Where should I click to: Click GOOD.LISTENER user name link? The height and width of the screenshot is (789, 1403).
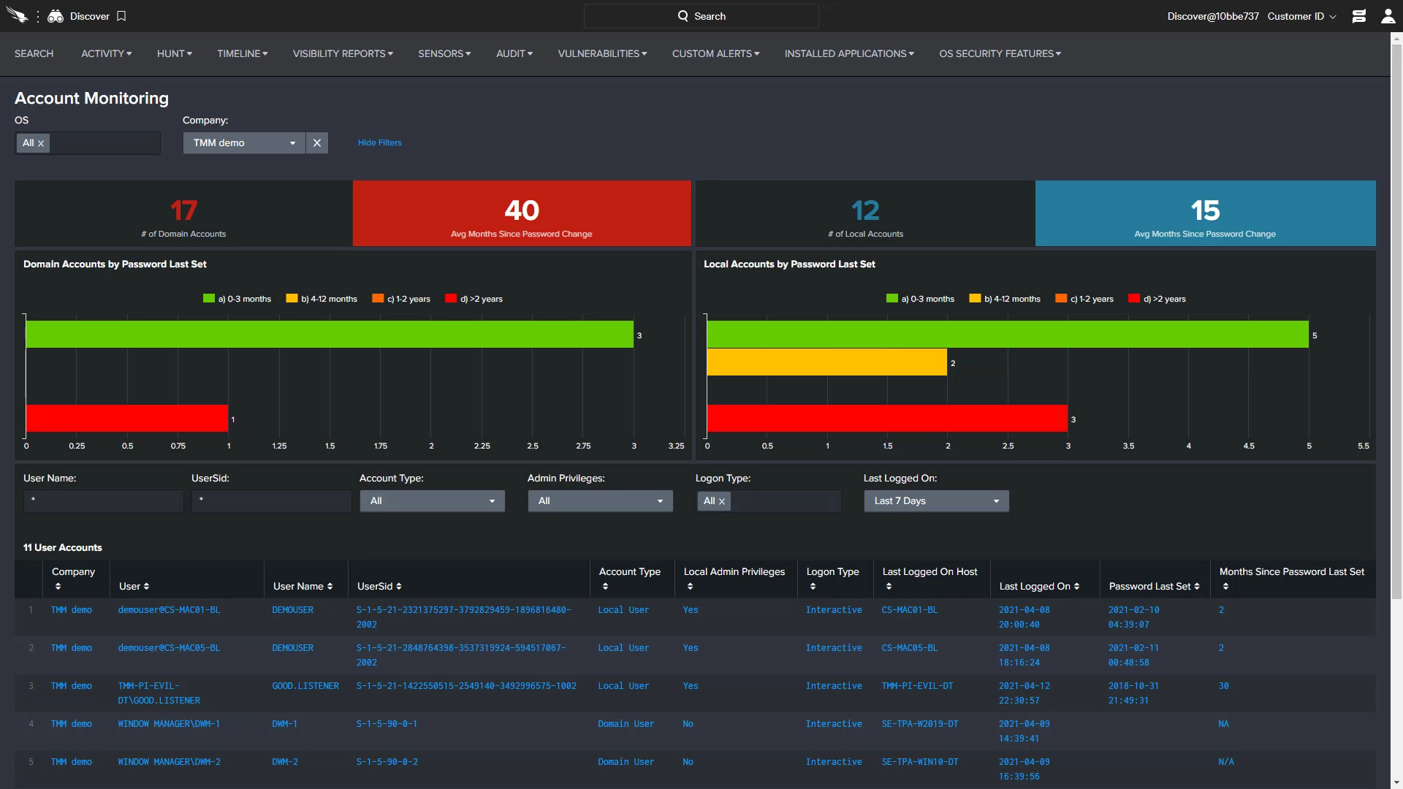pos(305,686)
